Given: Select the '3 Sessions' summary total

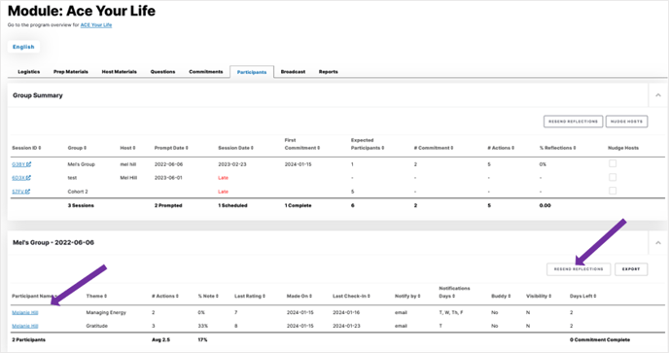Looking at the screenshot, I should click(81, 206).
